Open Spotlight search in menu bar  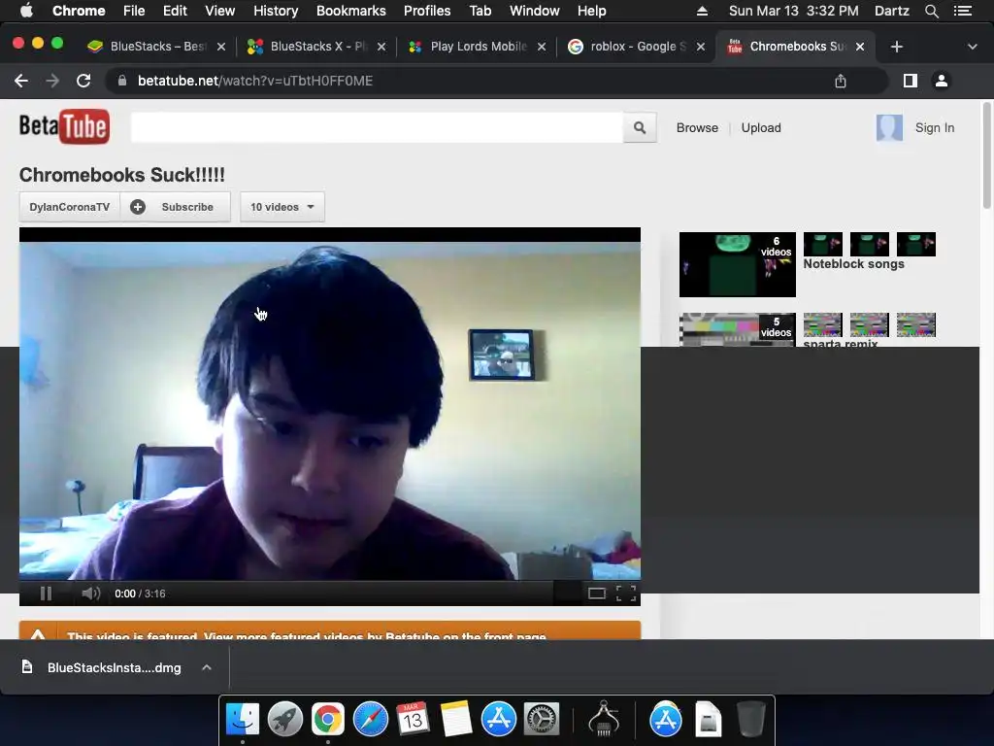(931, 11)
